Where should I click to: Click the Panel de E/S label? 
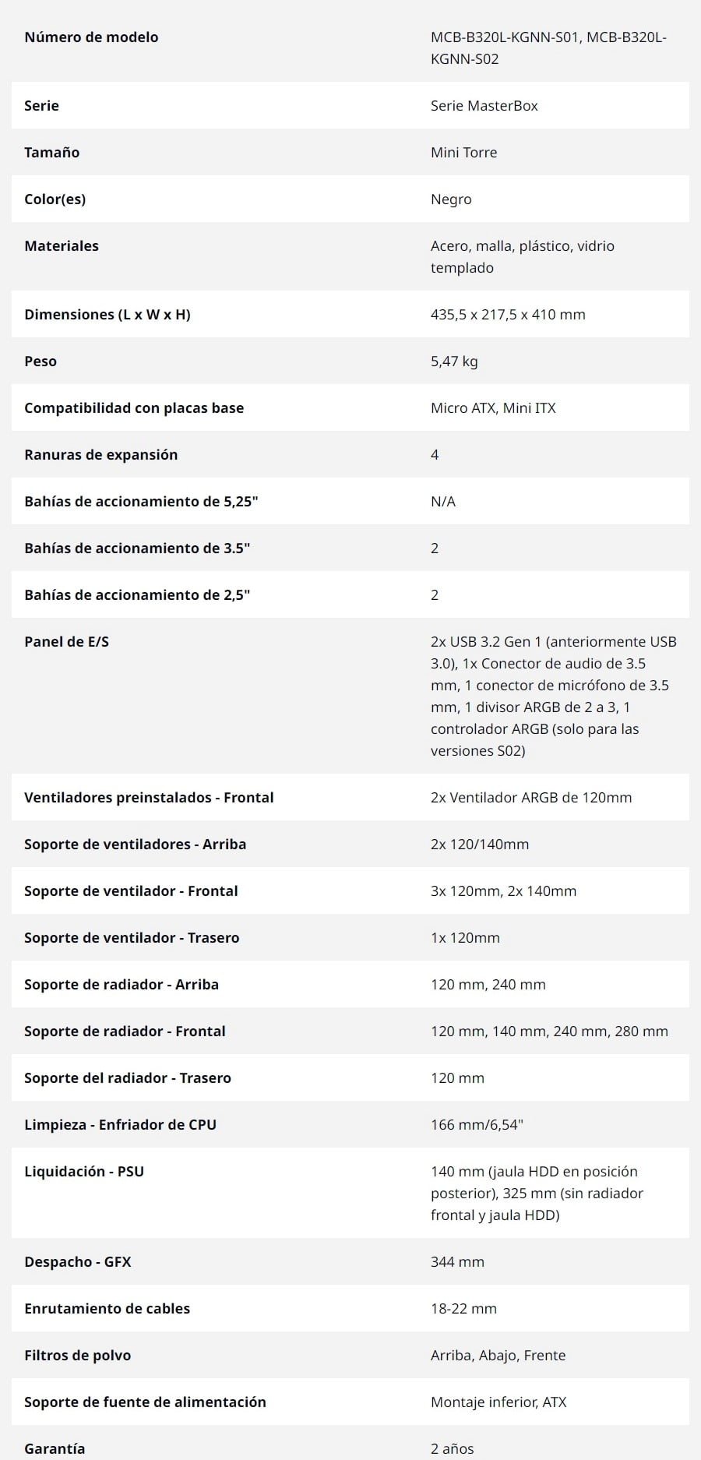(x=67, y=641)
